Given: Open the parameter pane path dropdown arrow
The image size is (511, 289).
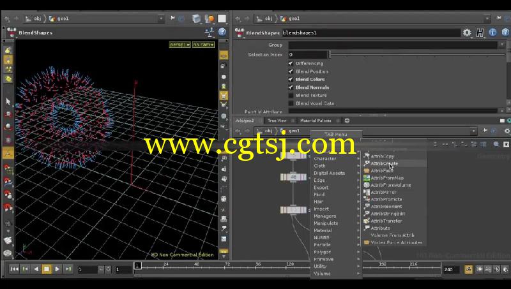Looking at the screenshot, I should [487, 19].
